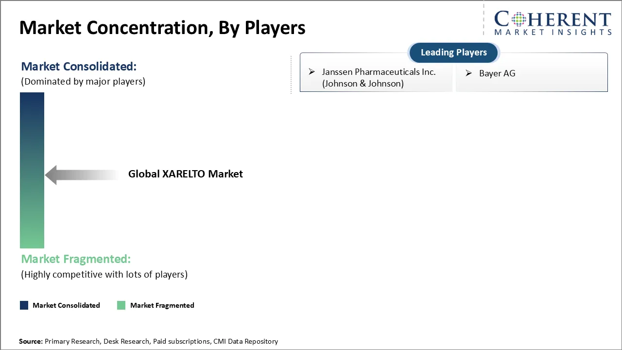Click the 'Dominated by major players' subtitle
Screen dimensions: 622x350
coord(83,81)
